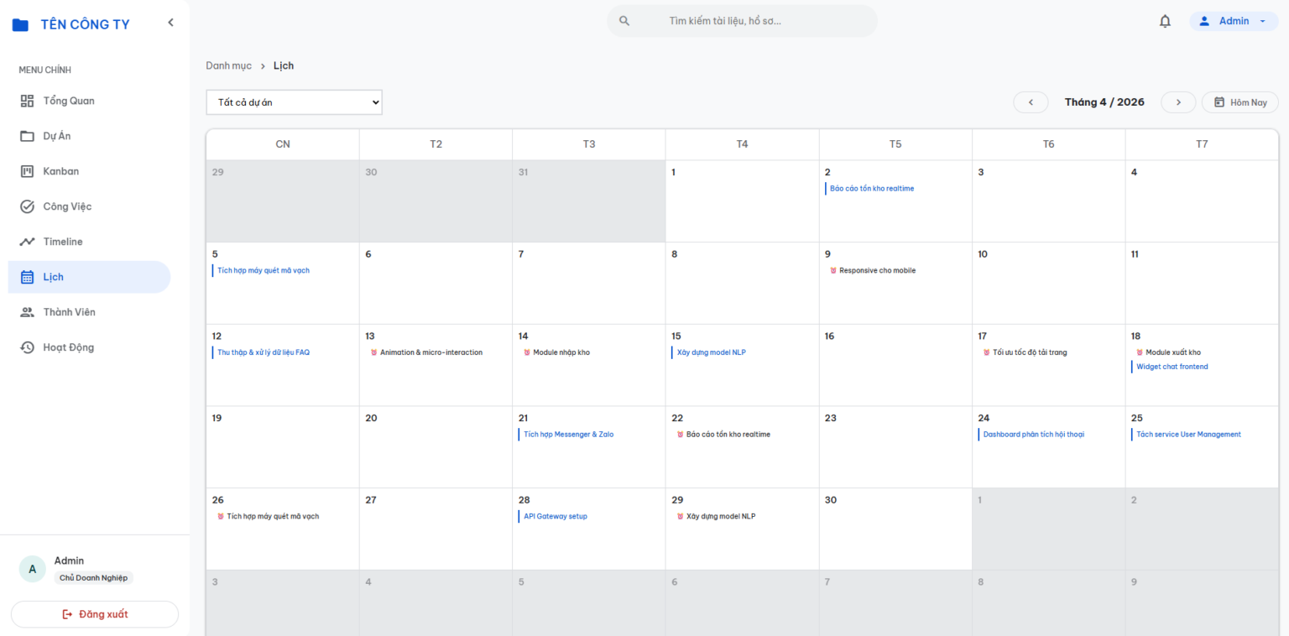Click the Hôm Nay today button
1289x636 pixels.
(1240, 102)
